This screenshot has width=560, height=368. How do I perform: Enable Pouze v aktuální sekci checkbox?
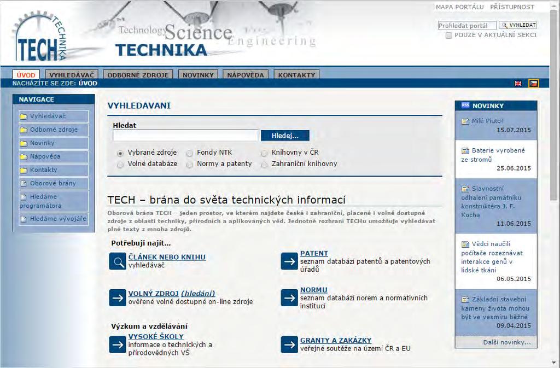(x=449, y=36)
